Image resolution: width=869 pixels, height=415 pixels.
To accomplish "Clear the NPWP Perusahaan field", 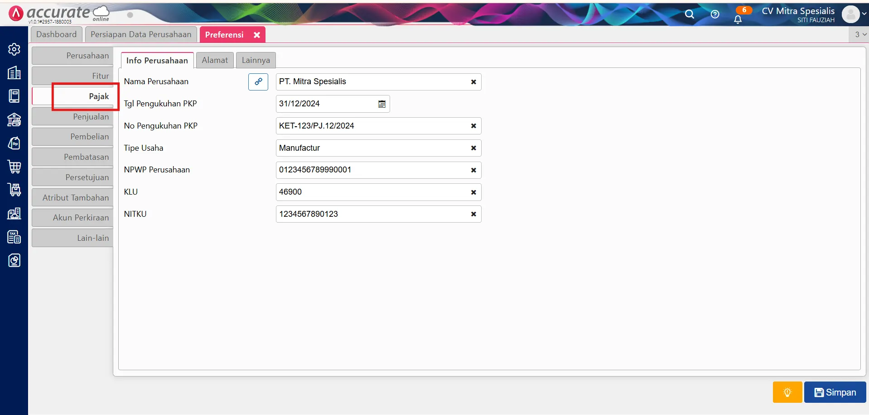I will 473,170.
